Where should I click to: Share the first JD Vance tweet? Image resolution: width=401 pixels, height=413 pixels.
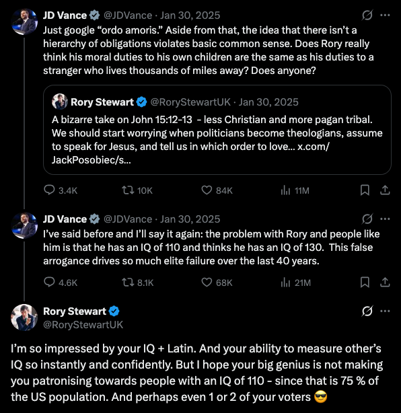pos(385,190)
